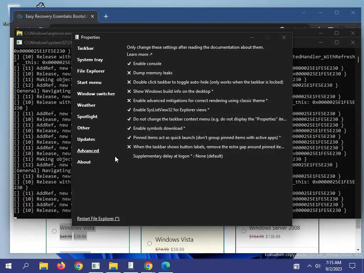Toggle Enable SysListView32 for Explorer views
This screenshot has height=273, width=364.
click(x=168, y=110)
